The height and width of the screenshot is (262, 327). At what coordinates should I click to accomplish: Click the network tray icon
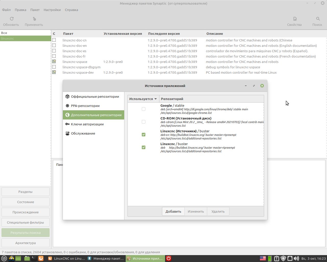coord(290,258)
